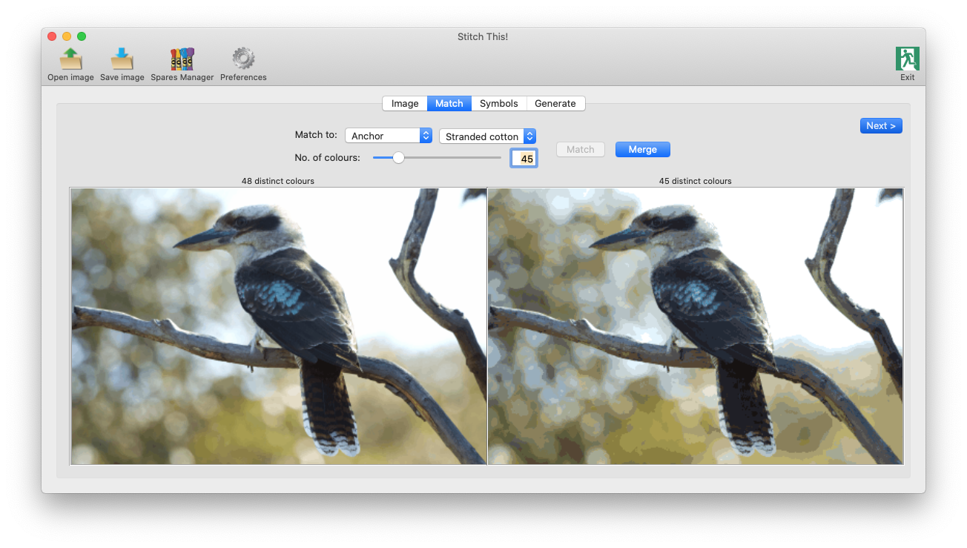967x548 pixels.
Task: Click the greyed-out Match button
Action: [x=580, y=150]
